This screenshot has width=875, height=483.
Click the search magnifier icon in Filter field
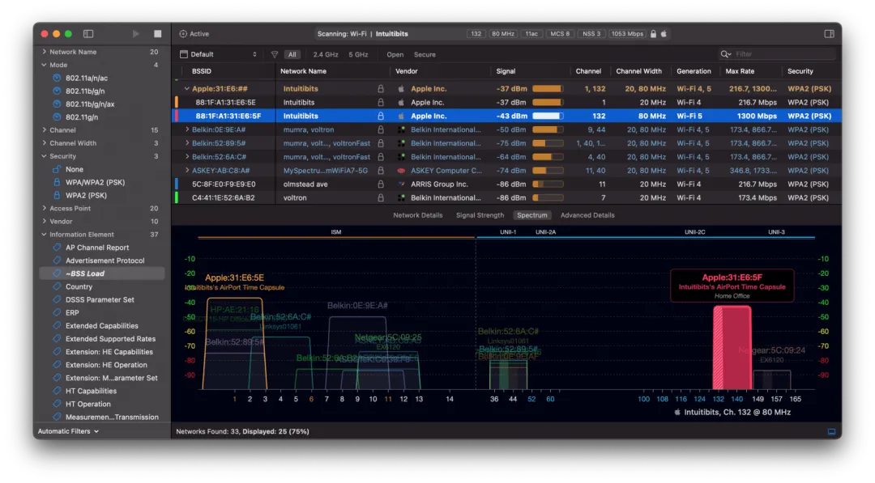(x=725, y=54)
